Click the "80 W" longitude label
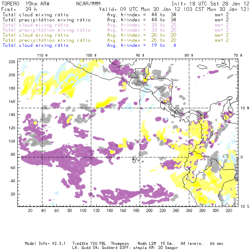 click(x=189, y=55)
